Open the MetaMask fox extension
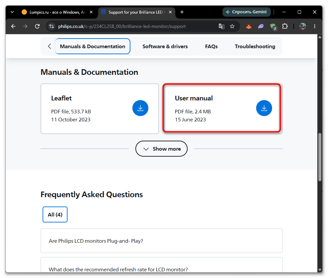The height and width of the screenshot is (278, 328). tap(249, 26)
